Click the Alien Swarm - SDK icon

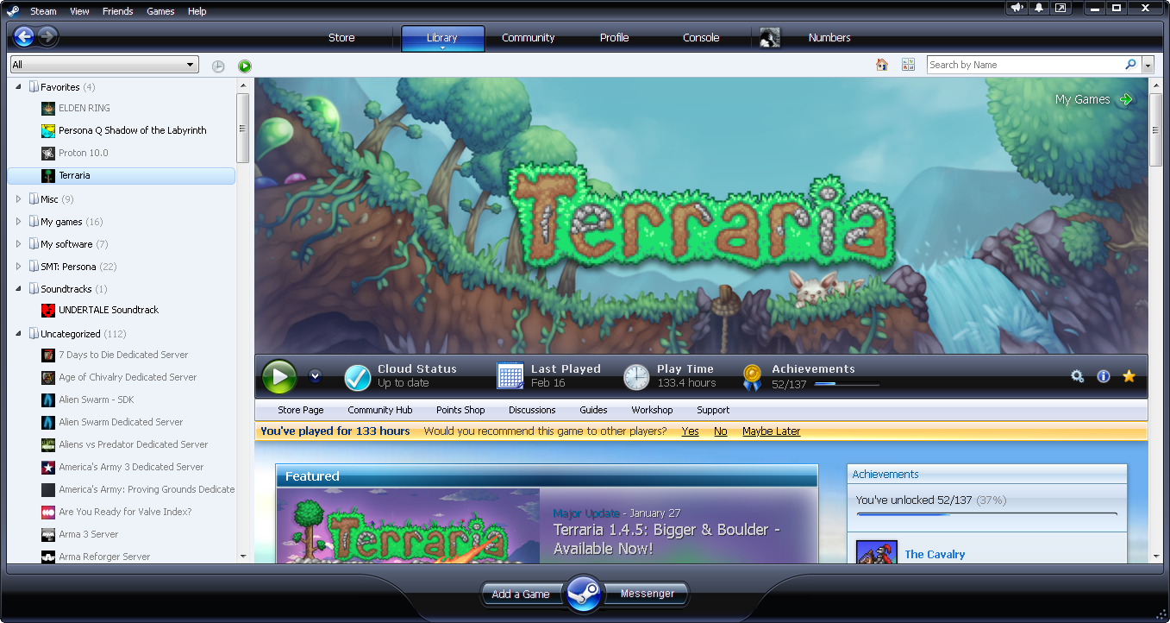point(48,400)
